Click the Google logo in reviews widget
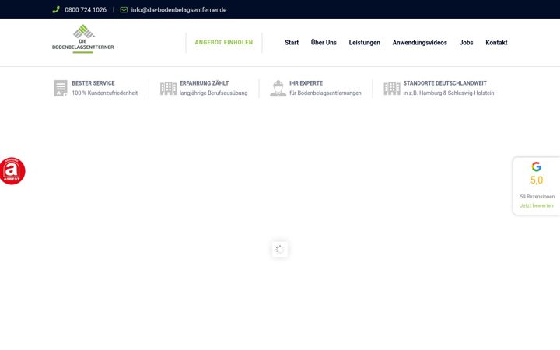Screen dimensions: 560x350 (536, 166)
